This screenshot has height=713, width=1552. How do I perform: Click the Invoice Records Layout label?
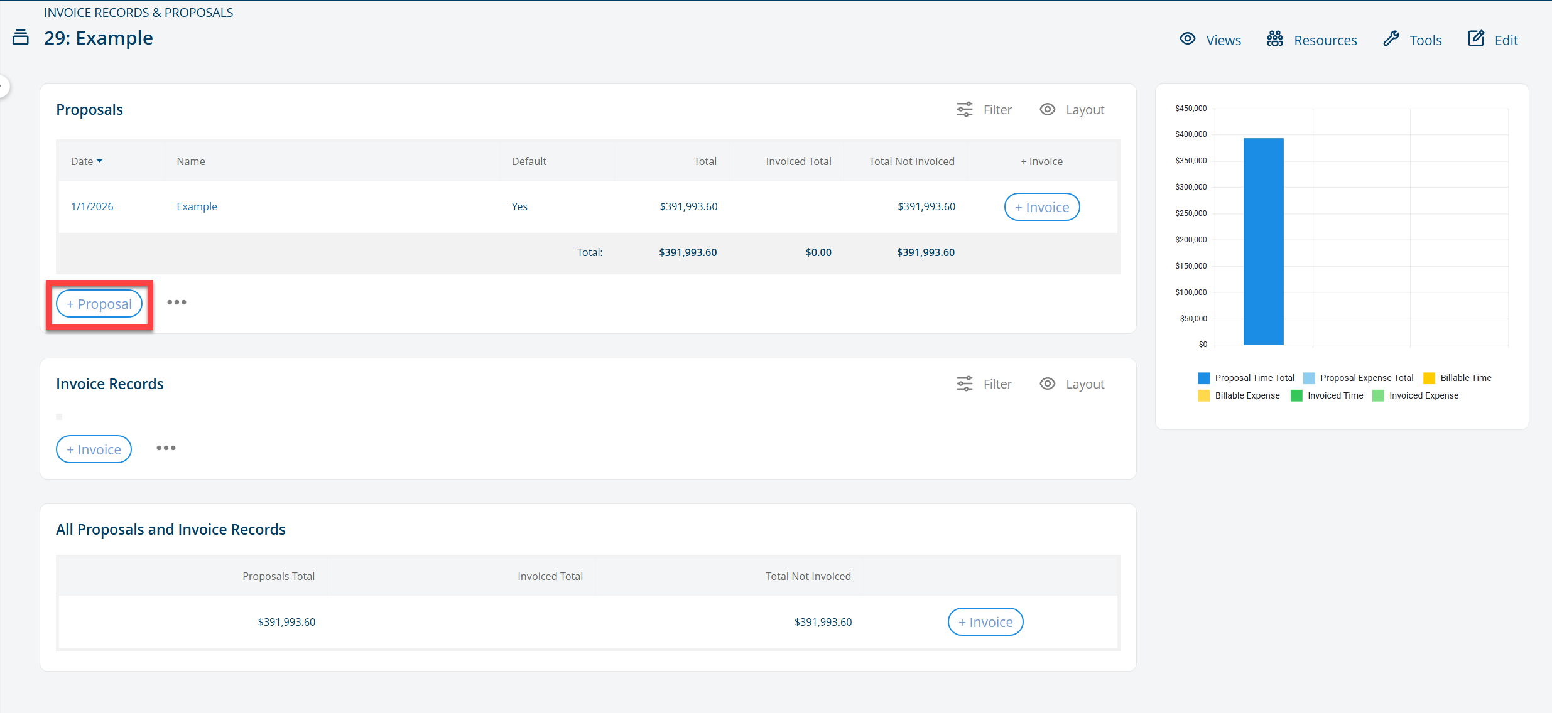[1085, 384]
